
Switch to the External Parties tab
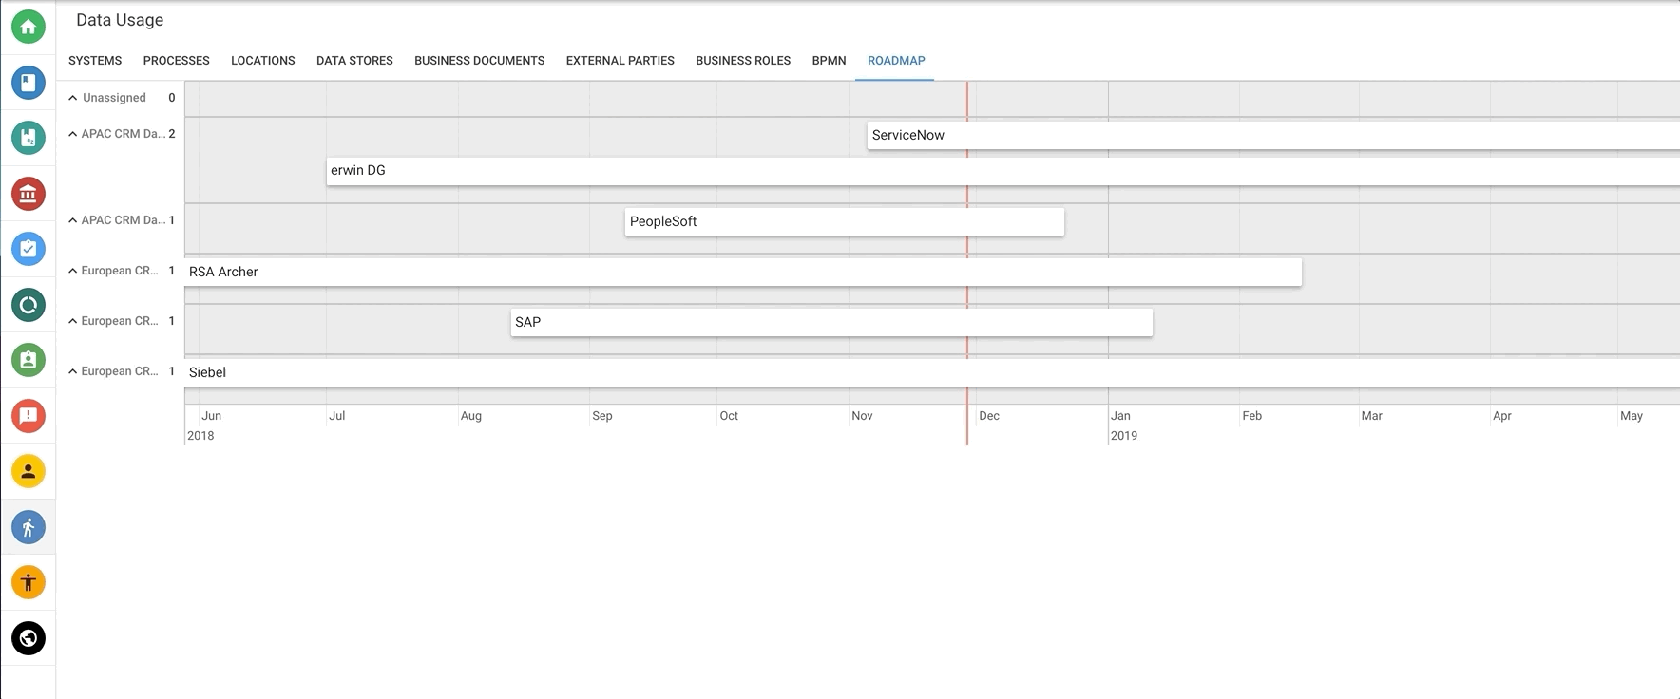coord(620,61)
